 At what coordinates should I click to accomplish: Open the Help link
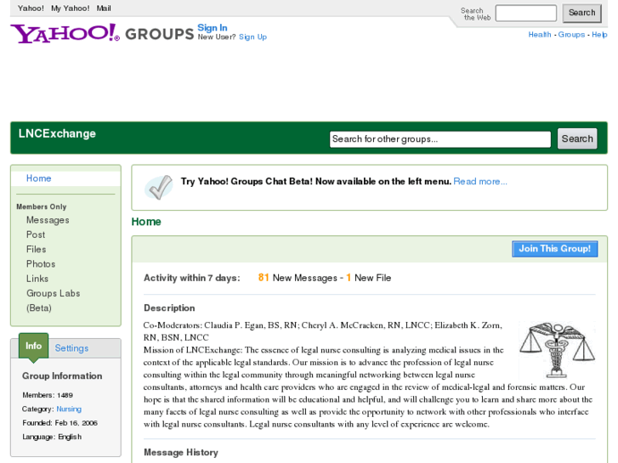pos(599,35)
